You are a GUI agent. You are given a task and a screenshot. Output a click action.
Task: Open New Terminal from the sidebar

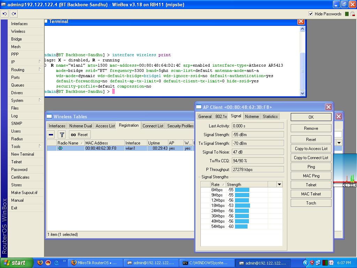click(x=23, y=154)
